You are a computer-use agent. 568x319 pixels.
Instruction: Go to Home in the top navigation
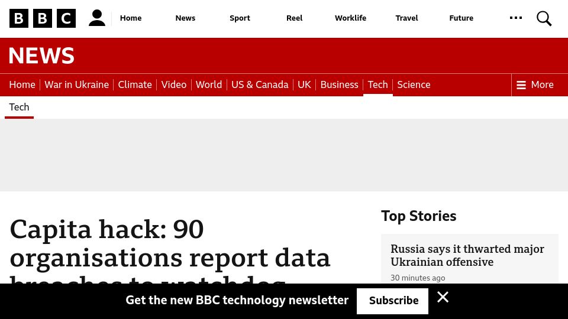(x=131, y=18)
